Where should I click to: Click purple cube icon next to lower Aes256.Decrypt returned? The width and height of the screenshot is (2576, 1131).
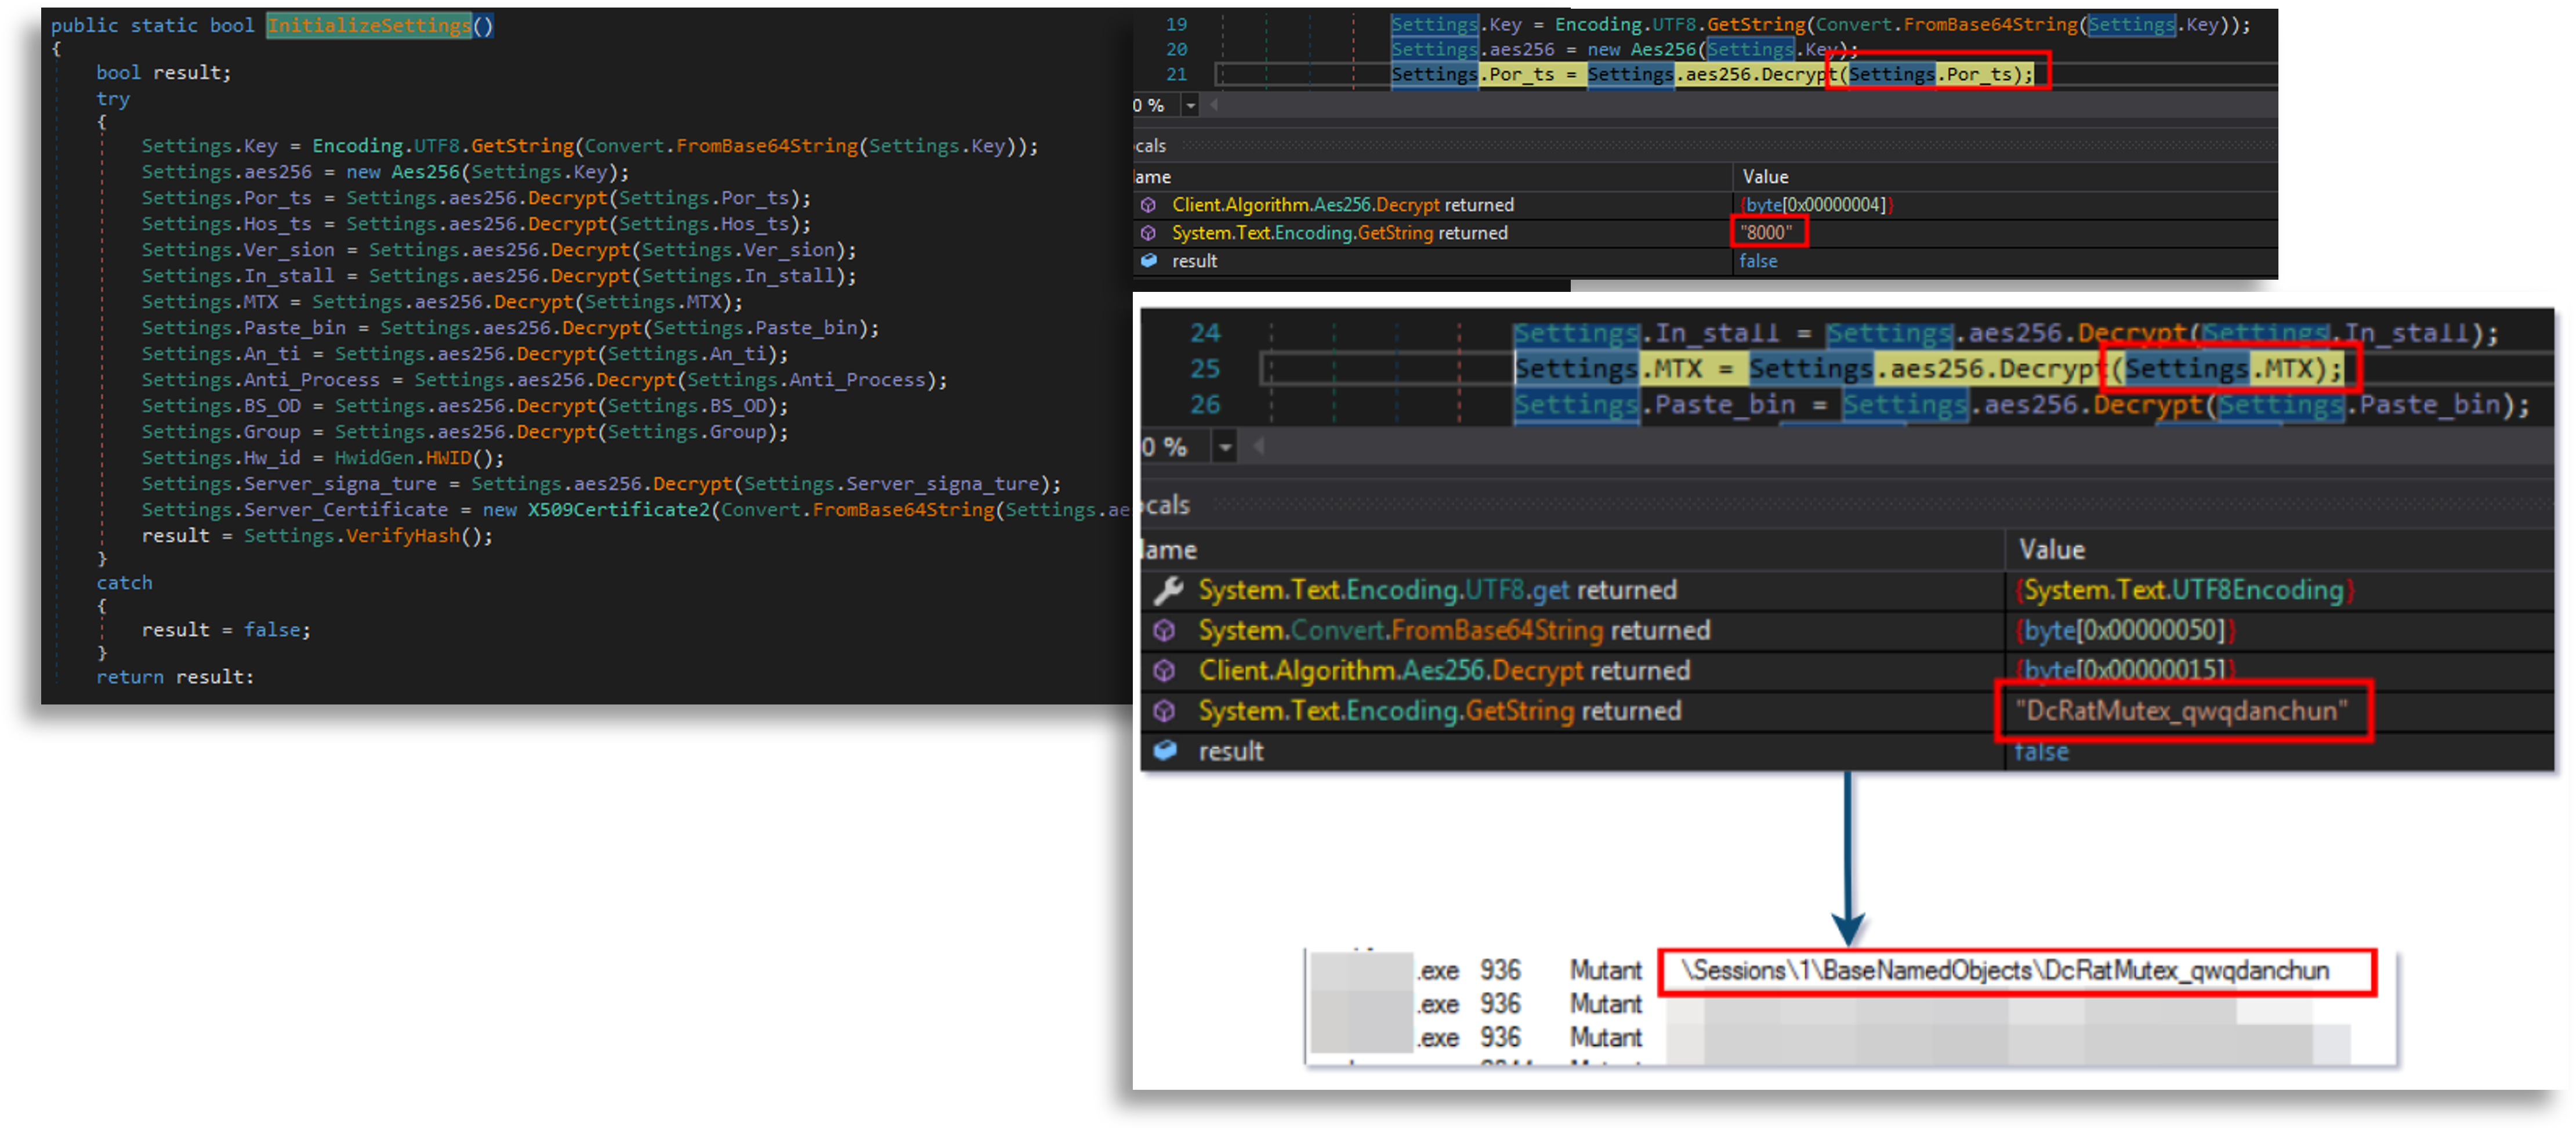[1164, 671]
